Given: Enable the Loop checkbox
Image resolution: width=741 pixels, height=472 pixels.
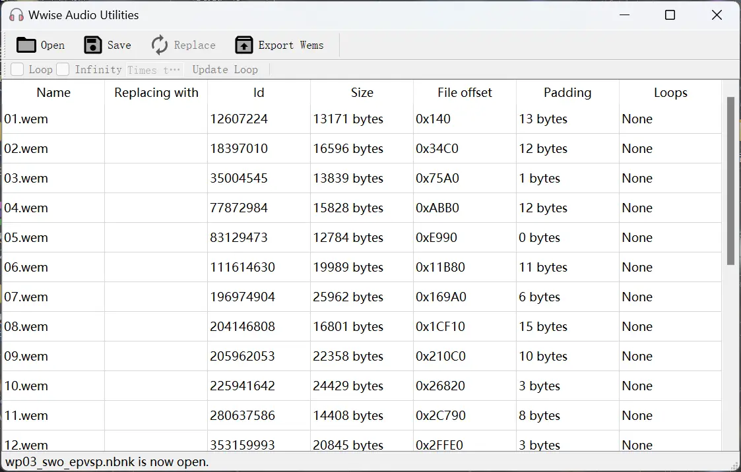Looking at the screenshot, I should pyautogui.click(x=18, y=69).
